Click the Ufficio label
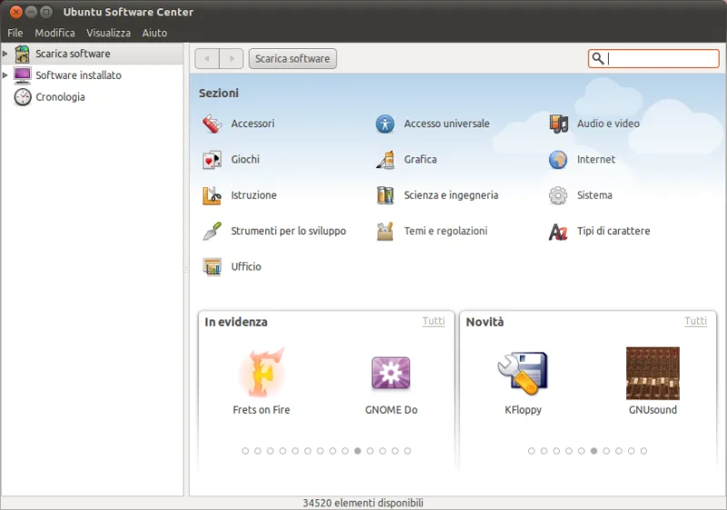 tap(245, 266)
